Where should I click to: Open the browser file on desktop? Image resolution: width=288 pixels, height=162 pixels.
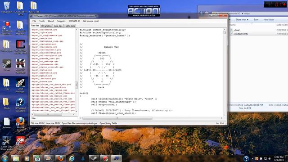[7, 123]
